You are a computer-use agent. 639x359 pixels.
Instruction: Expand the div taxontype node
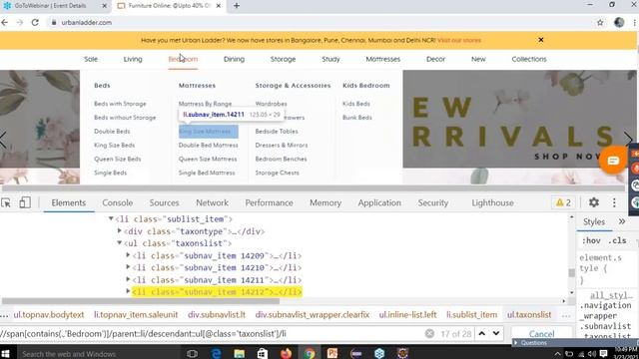pos(120,230)
